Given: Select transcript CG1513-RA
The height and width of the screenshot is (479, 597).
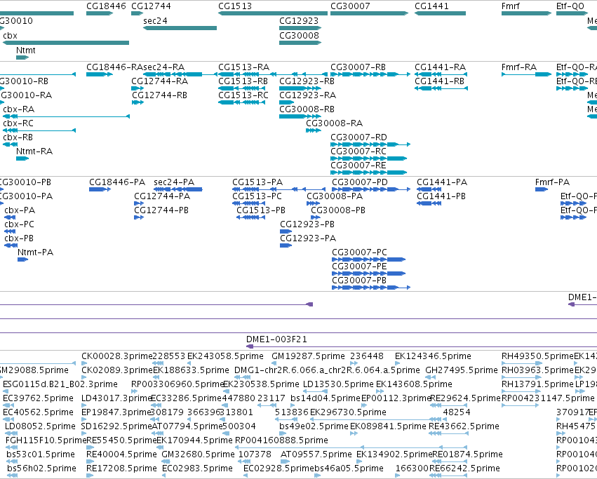Looking at the screenshot, I should [x=273, y=74].
